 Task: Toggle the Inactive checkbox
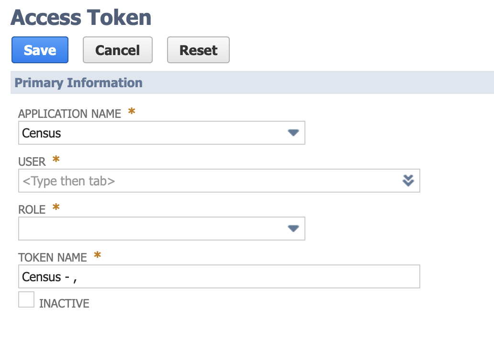(x=26, y=300)
